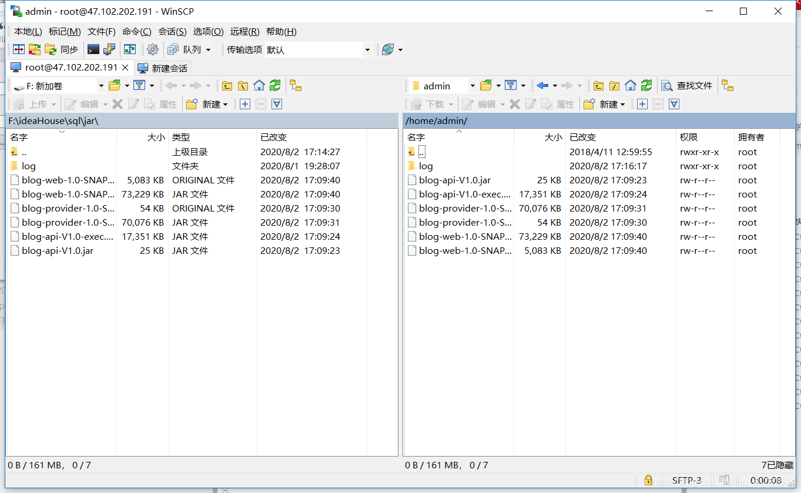Open the 本地(L) menu
This screenshot has width=801, height=493.
click(28, 32)
